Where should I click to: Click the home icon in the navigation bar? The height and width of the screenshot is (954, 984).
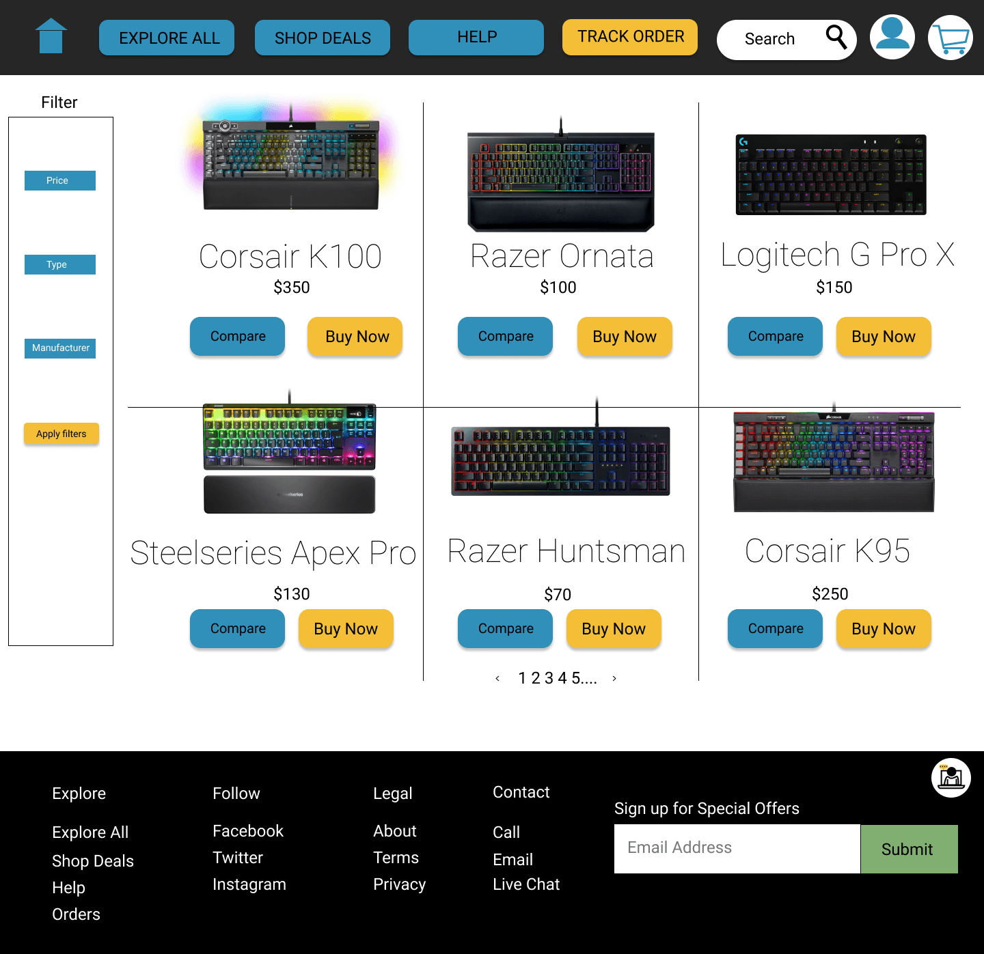coord(51,36)
